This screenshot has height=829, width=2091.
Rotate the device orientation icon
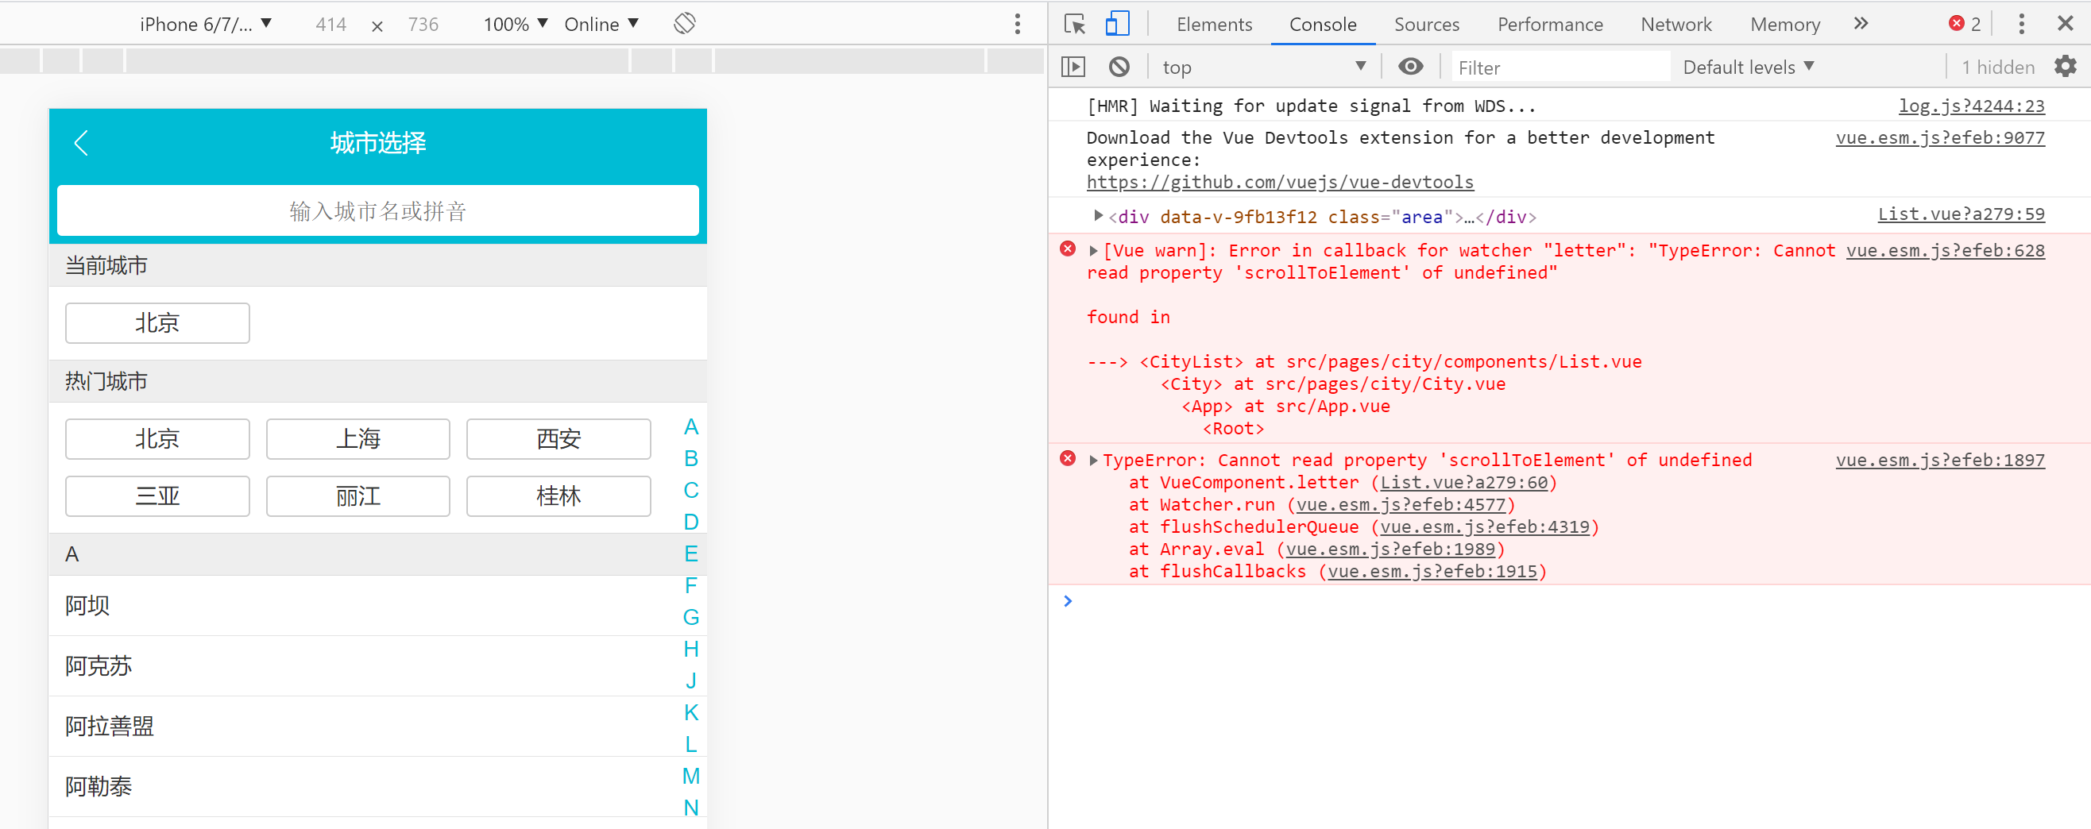click(684, 24)
